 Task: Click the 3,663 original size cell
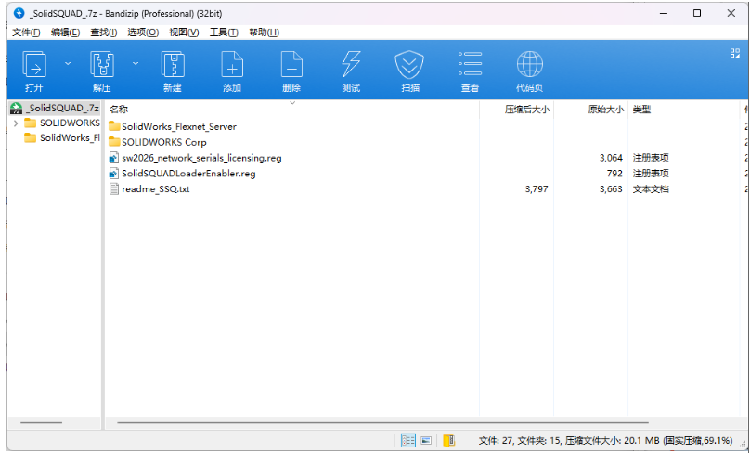611,189
